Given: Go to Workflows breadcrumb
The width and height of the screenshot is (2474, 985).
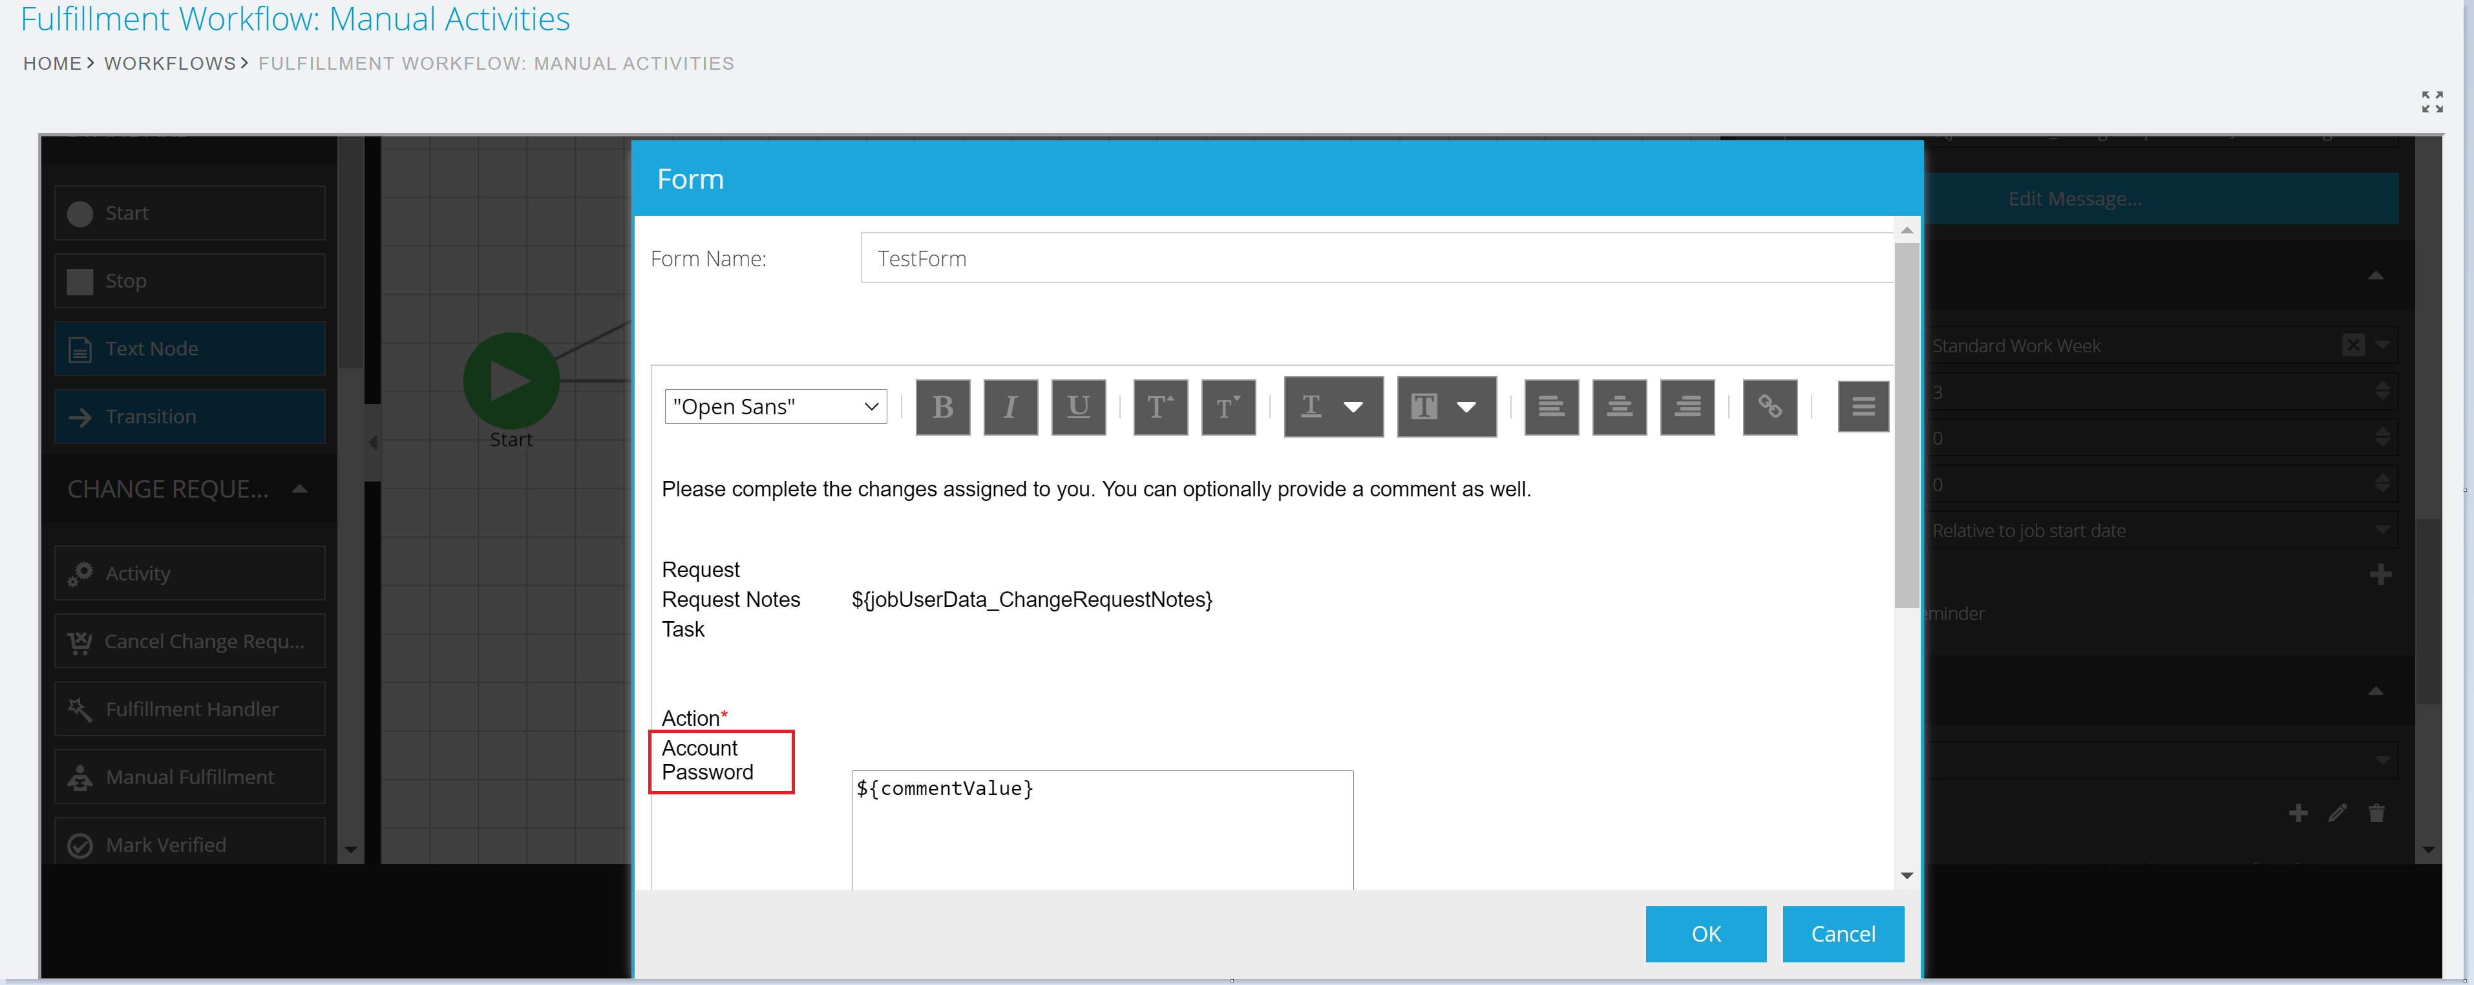Looking at the screenshot, I should (x=170, y=63).
